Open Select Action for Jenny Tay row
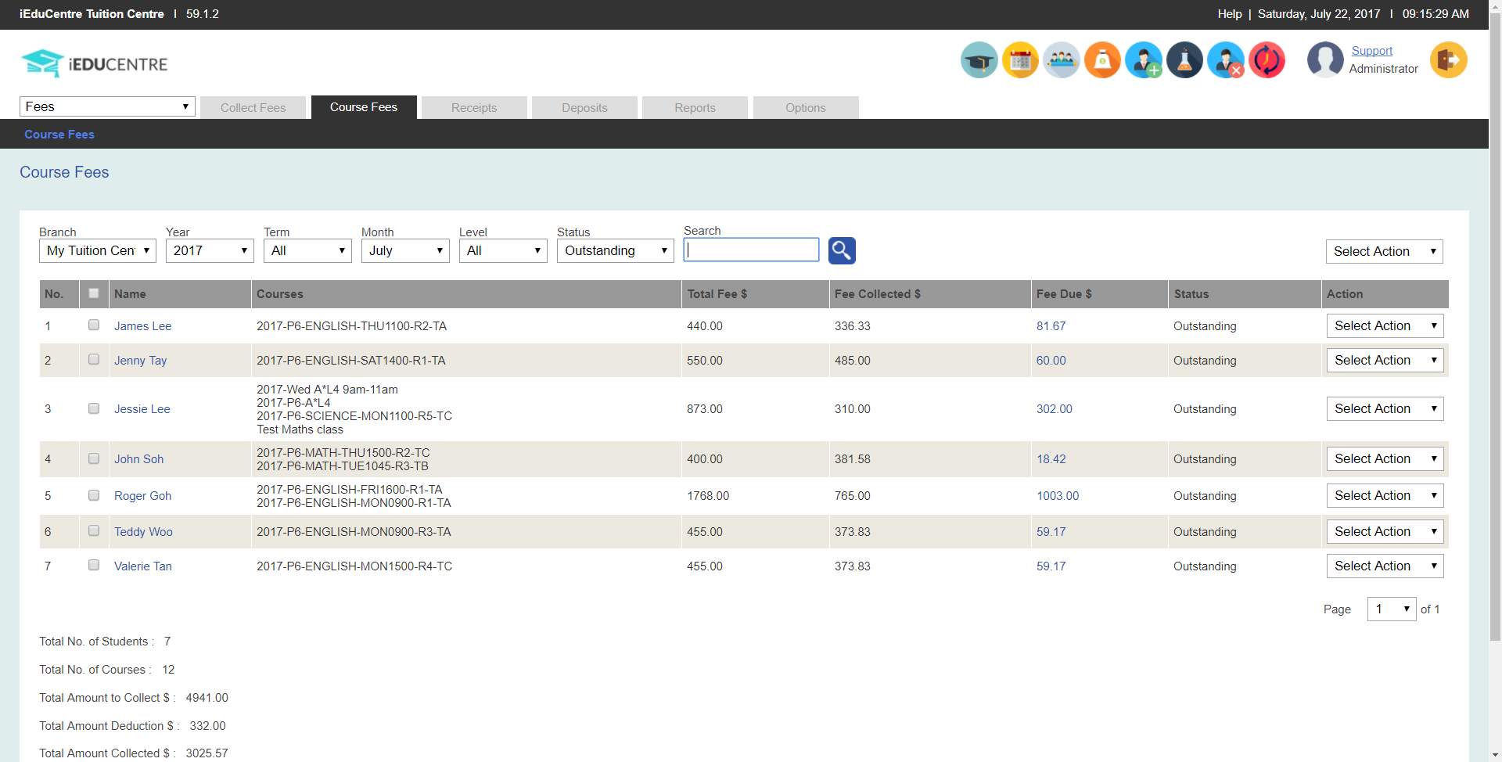 coord(1385,360)
